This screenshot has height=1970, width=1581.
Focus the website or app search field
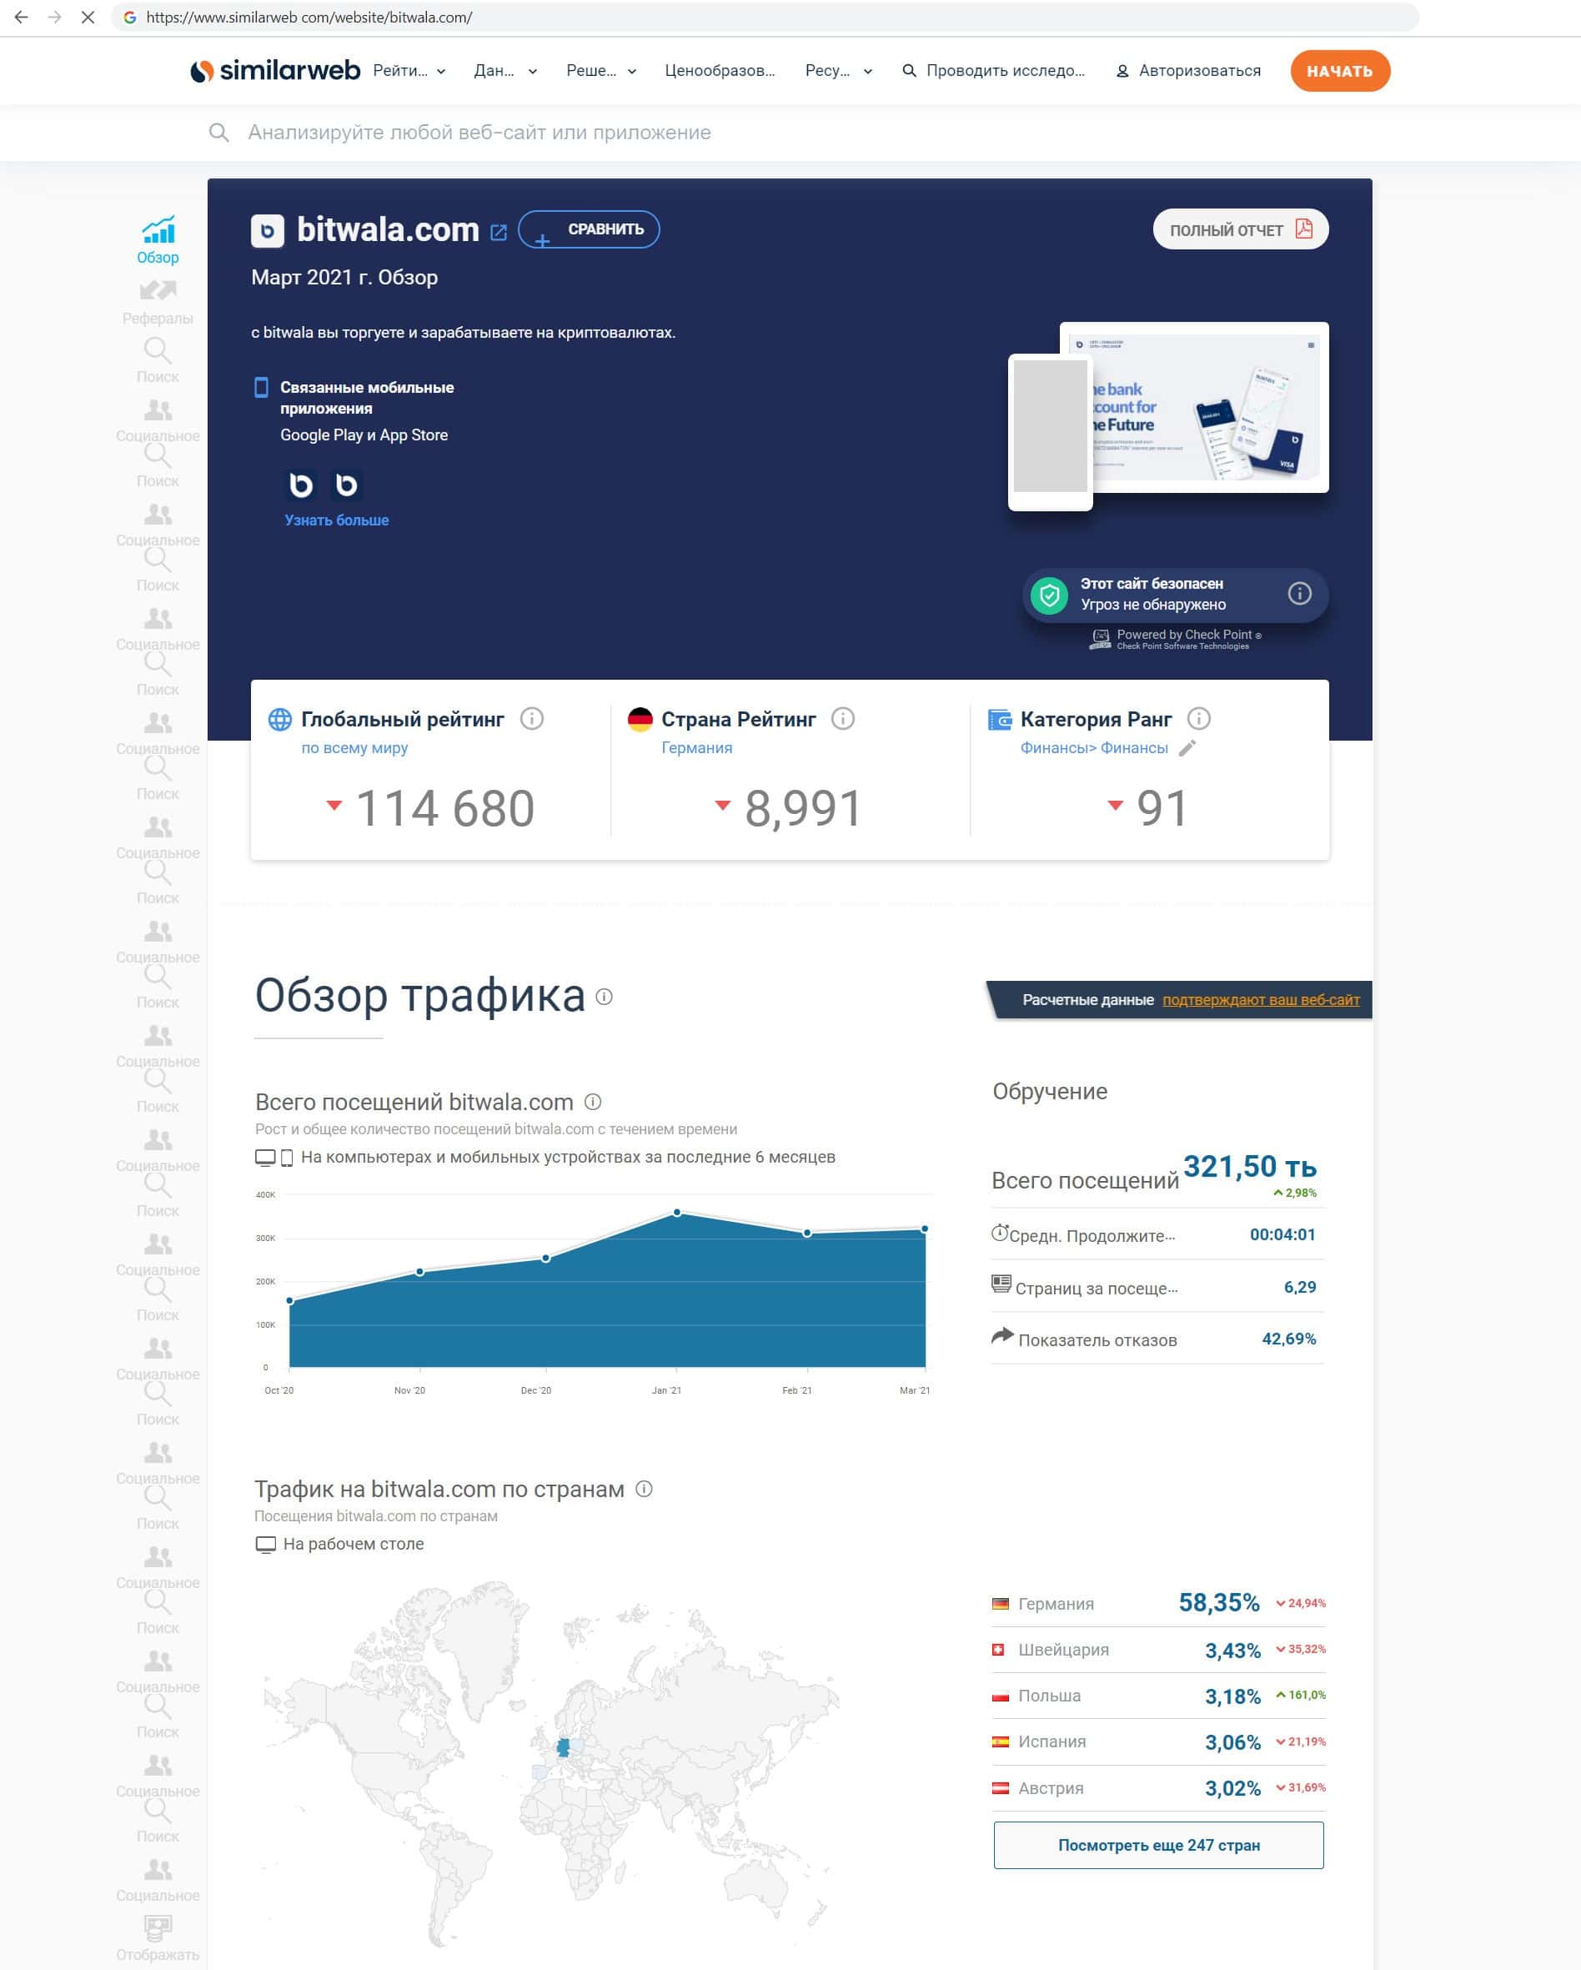coord(479,133)
